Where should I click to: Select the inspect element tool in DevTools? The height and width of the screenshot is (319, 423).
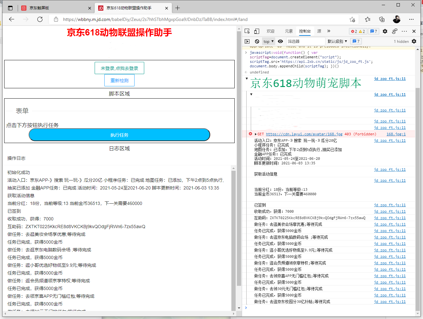(247, 31)
